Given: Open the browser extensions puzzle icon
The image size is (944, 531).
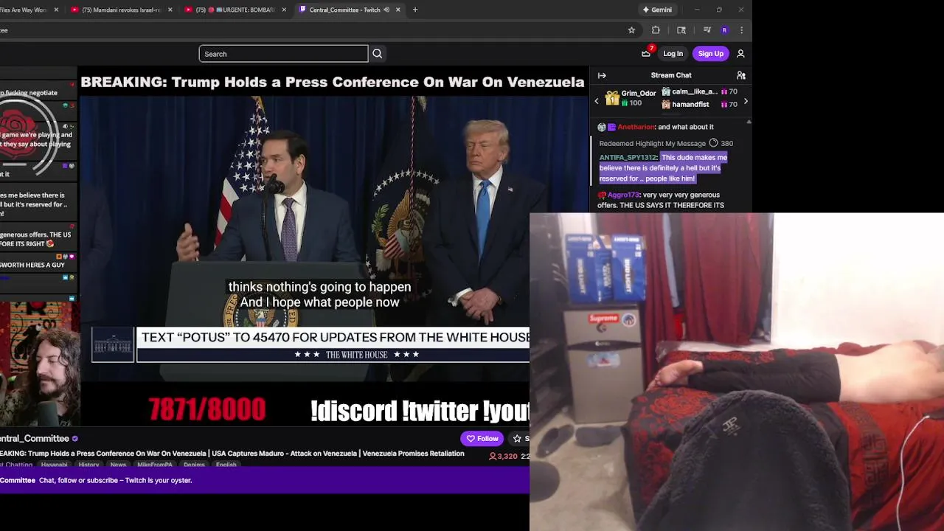Looking at the screenshot, I should [x=656, y=30].
